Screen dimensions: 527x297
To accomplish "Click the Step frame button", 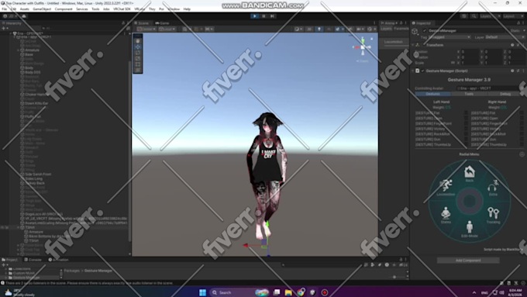I will coord(272,16).
